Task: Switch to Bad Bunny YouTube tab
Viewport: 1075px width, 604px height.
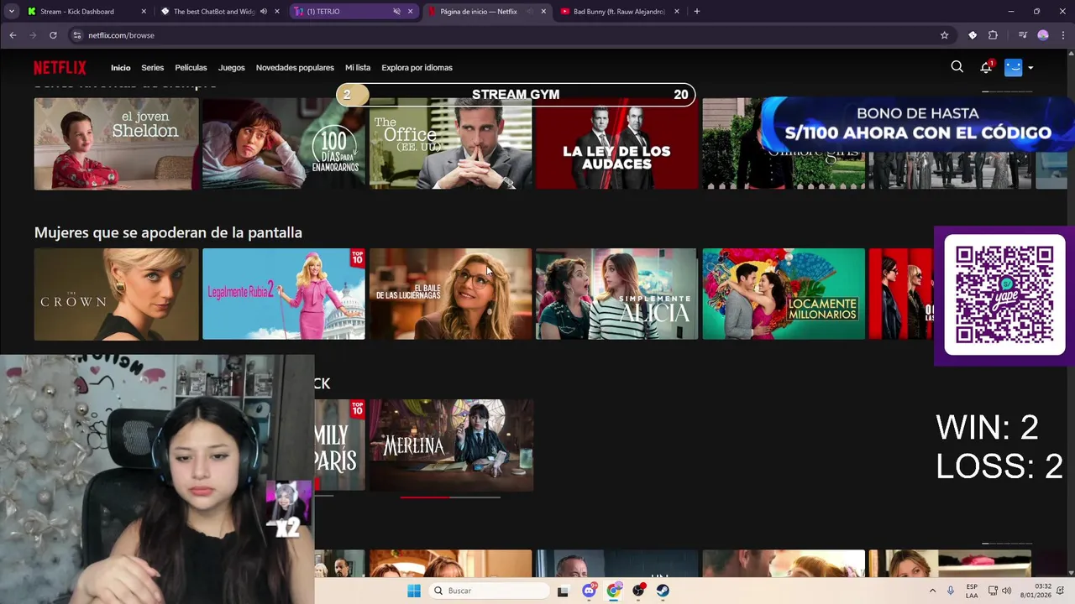Action: (x=619, y=12)
